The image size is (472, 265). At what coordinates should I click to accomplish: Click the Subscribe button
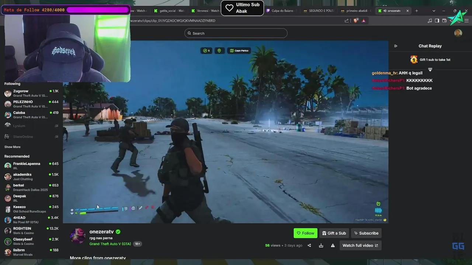click(366, 233)
